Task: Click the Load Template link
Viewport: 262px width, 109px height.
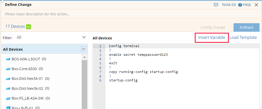Action: click(x=243, y=38)
